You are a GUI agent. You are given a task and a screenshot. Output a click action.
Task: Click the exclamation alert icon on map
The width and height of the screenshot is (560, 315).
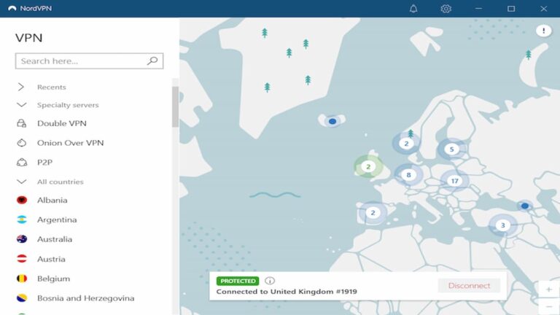tap(543, 31)
